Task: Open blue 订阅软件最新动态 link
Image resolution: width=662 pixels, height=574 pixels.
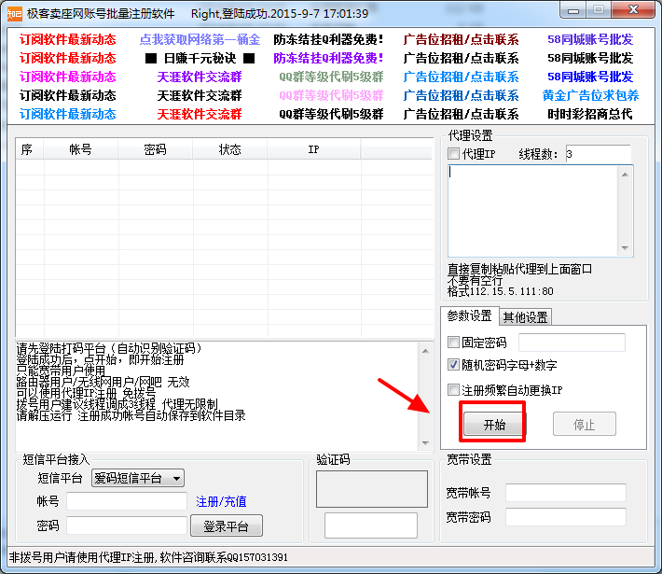Action: 67,114
